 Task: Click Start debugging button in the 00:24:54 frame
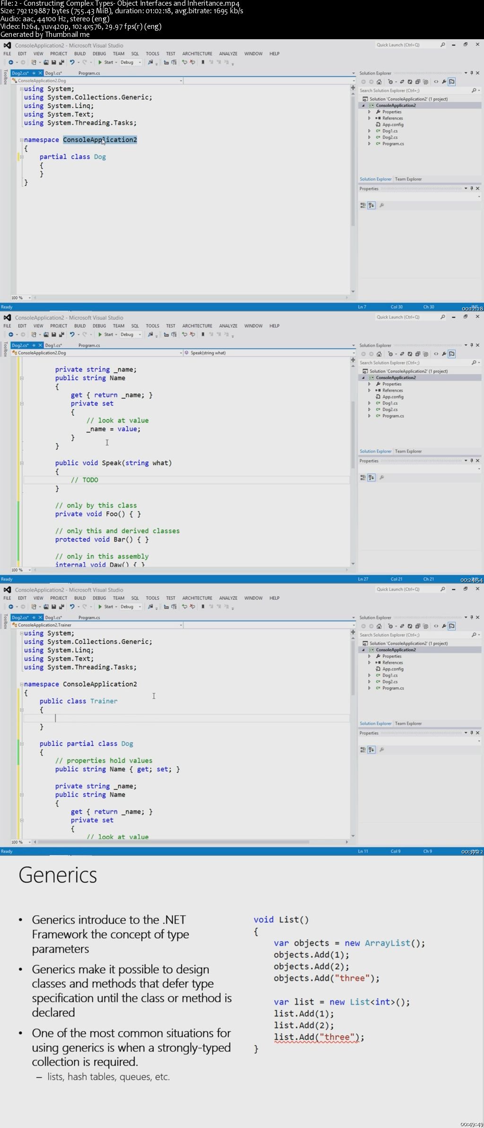coord(106,335)
